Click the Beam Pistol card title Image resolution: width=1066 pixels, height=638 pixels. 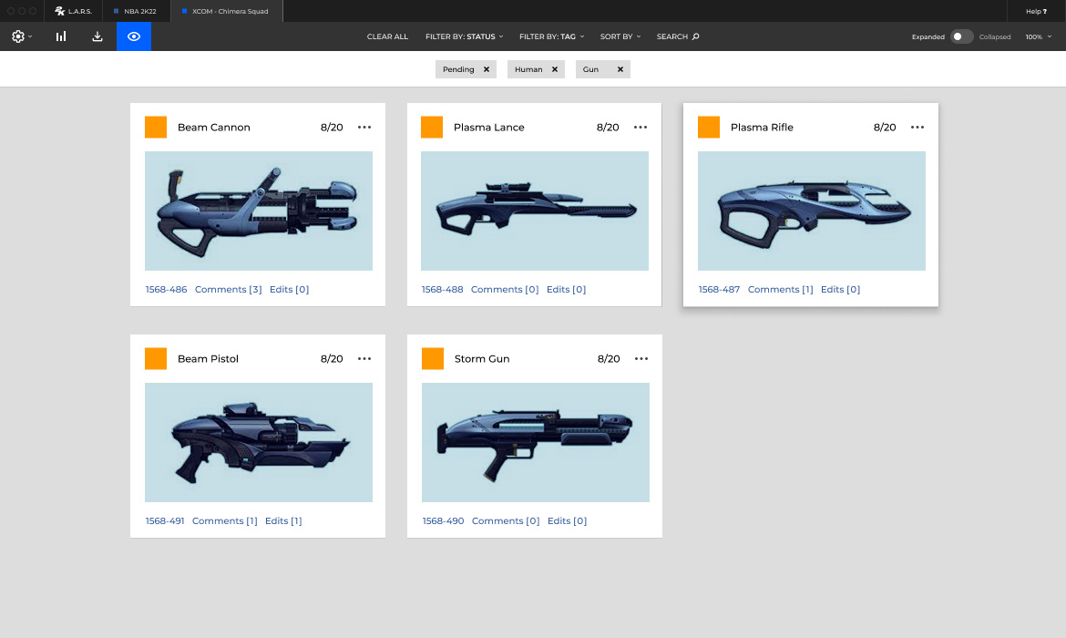[208, 358]
